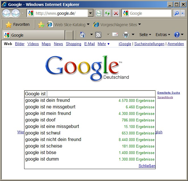Image resolution: width=188 pixels, height=181 pixels.
Task: Open the News link
Action: [59, 44]
